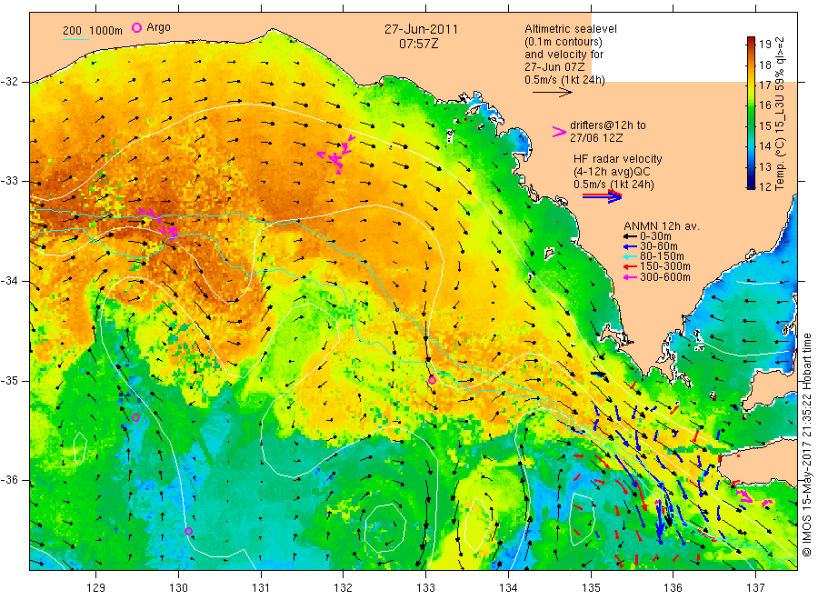Image resolution: width=818 pixels, height=600 pixels.
Task: Click the longitude label 133
Action: coord(425,588)
